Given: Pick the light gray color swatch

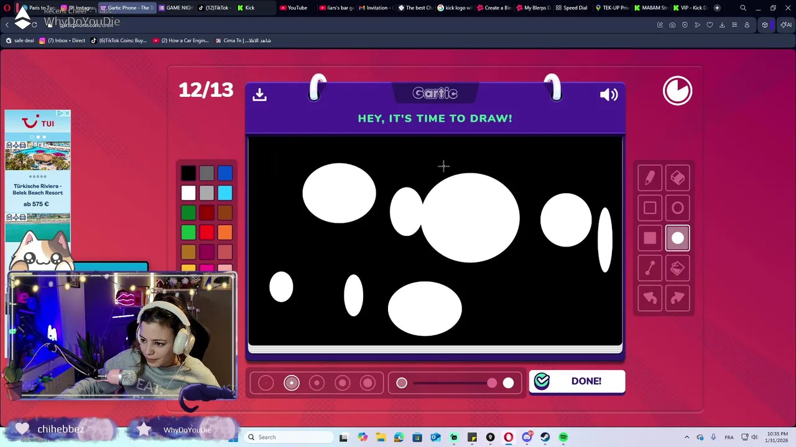Looking at the screenshot, I should (207, 193).
